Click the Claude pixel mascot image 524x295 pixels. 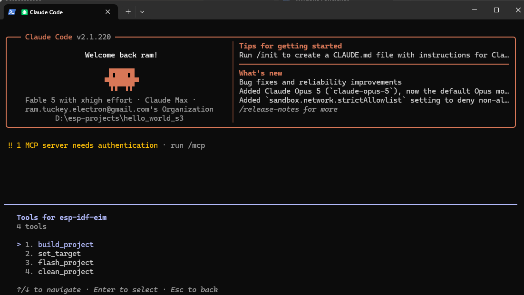coord(122,80)
